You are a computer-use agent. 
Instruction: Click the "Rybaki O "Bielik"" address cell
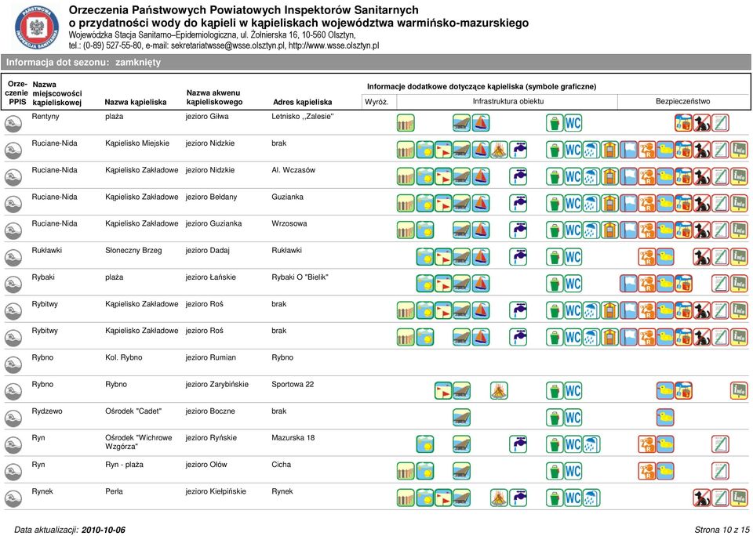pos(300,277)
